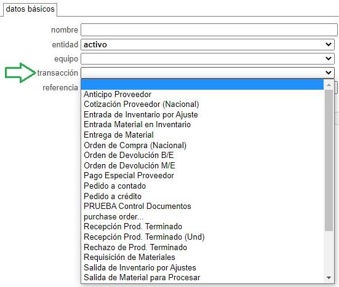Expand the equipo dropdown
Viewport: 339px width, 287px height.
[x=207, y=58]
